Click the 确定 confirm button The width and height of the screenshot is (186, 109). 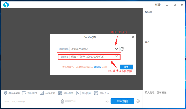(126, 67)
